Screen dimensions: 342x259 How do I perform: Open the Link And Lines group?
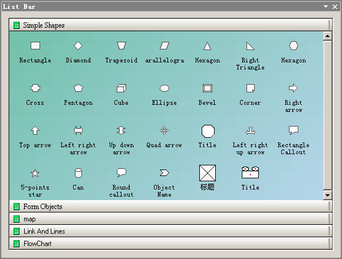(171, 231)
